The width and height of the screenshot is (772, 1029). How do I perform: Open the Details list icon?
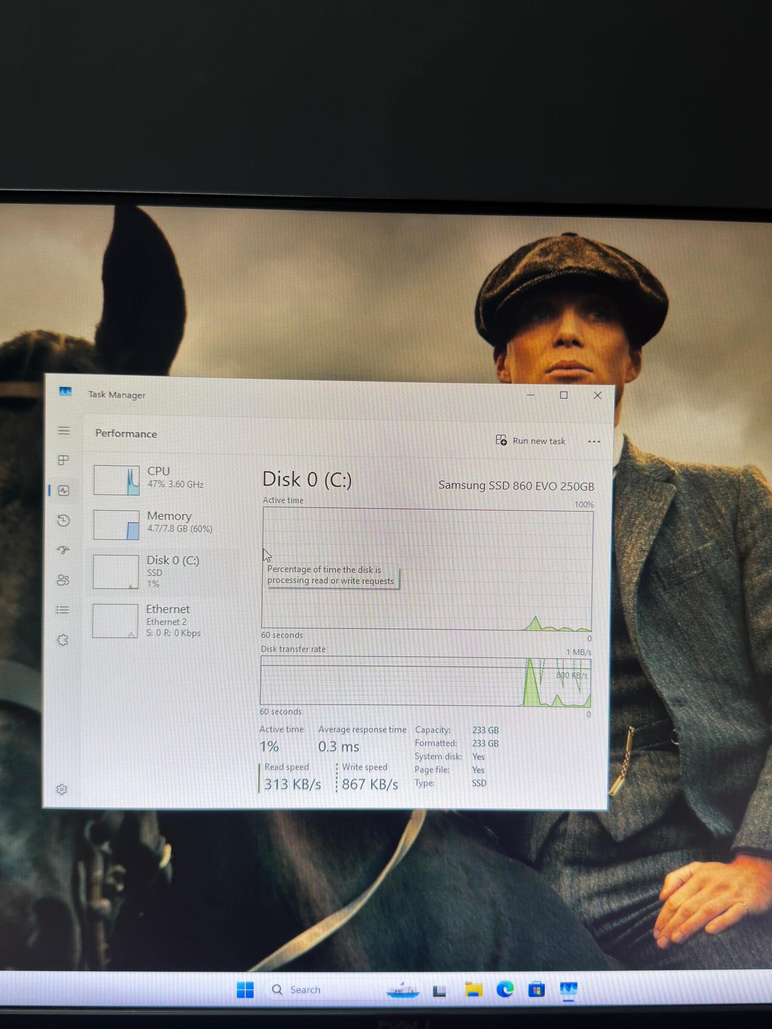pyautogui.click(x=63, y=609)
